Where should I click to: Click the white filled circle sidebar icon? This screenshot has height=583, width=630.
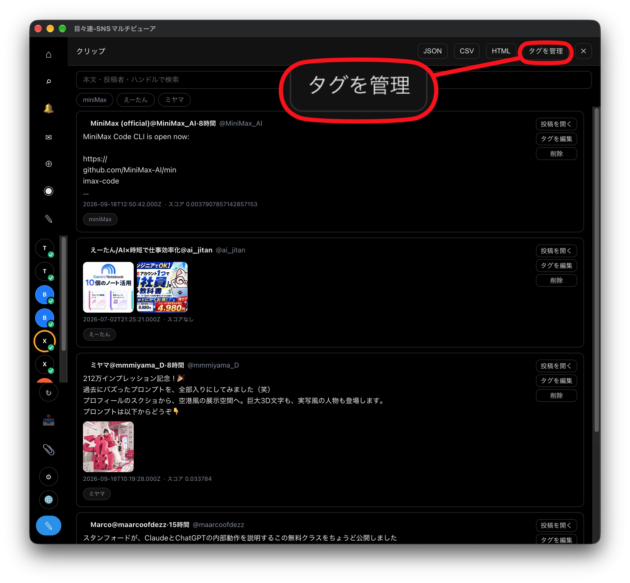click(x=48, y=191)
